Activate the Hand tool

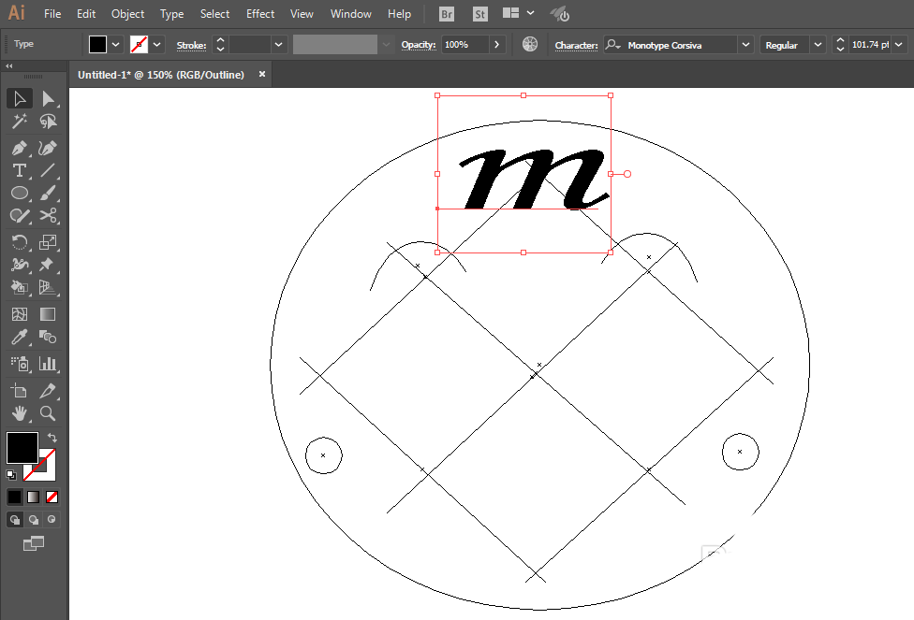[20, 413]
